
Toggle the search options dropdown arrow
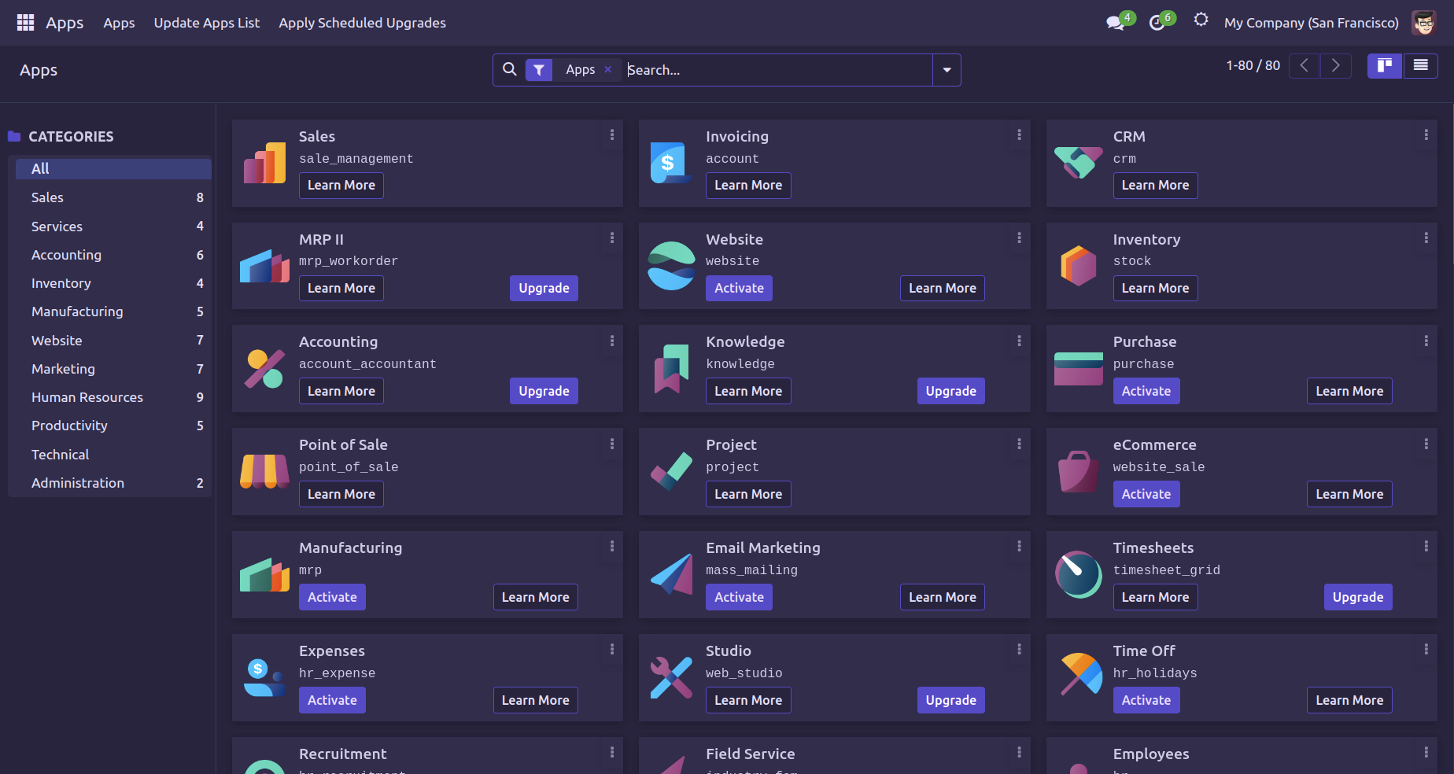[x=947, y=70]
